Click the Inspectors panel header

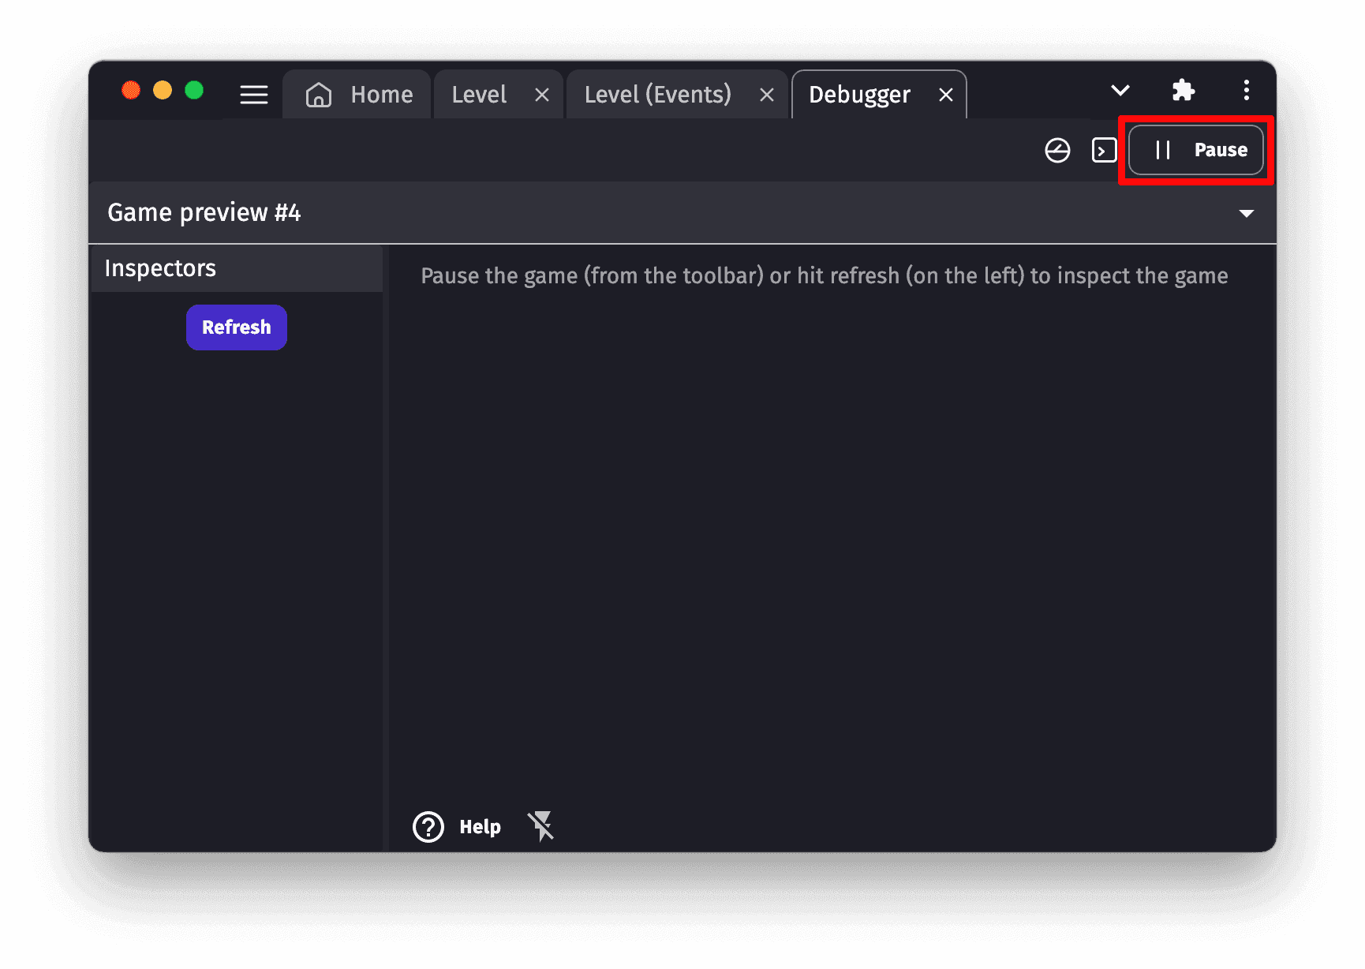point(237,268)
